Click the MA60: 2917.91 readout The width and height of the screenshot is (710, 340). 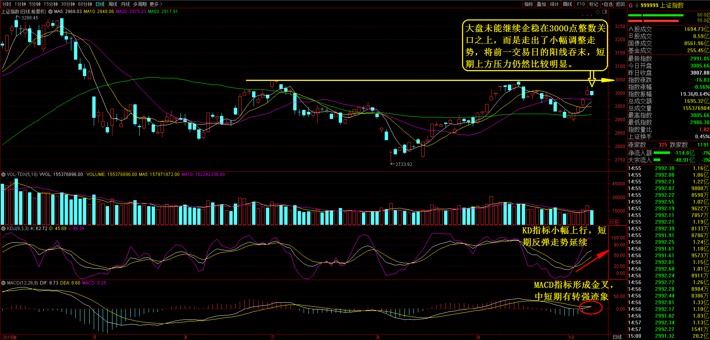(x=163, y=12)
